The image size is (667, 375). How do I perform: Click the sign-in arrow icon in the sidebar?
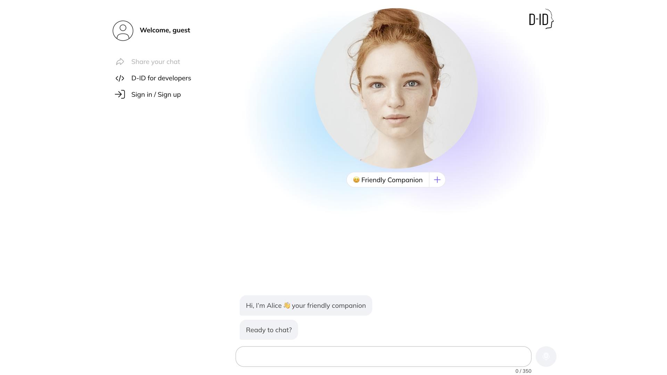pos(120,94)
